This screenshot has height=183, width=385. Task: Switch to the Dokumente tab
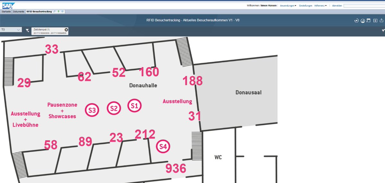[x=19, y=11]
